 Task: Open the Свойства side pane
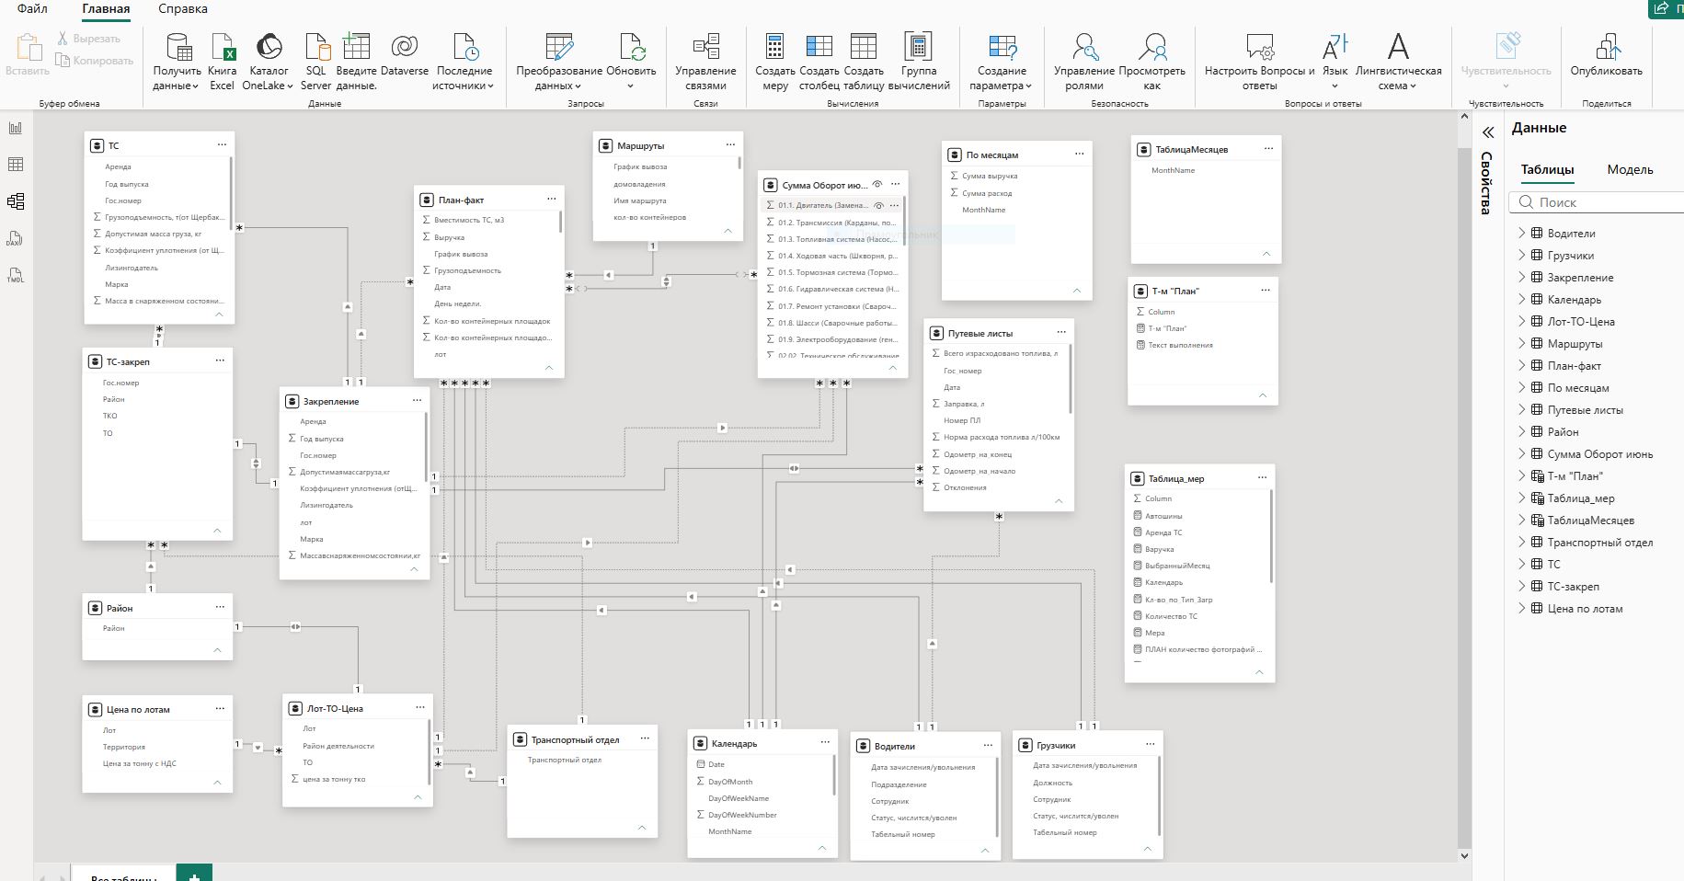[1485, 183]
